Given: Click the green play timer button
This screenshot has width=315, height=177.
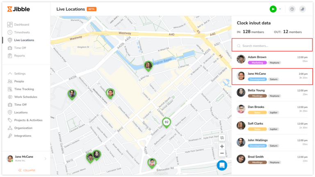Looking at the screenshot, I should click(273, 9).
